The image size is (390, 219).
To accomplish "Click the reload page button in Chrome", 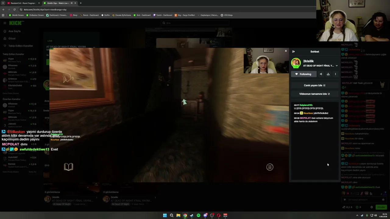I will click(x=14, y=9).
